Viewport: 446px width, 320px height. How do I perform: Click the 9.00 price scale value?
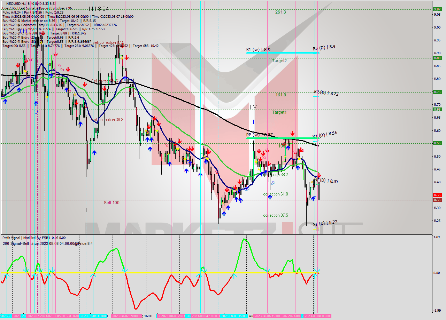click(437, 27)
